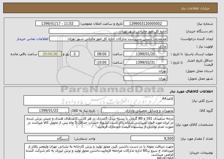This screenshot has width=224, height=159.
Task: Click the استان محل تحویل label
Action: pyautogui.click(x=199, y=71)
